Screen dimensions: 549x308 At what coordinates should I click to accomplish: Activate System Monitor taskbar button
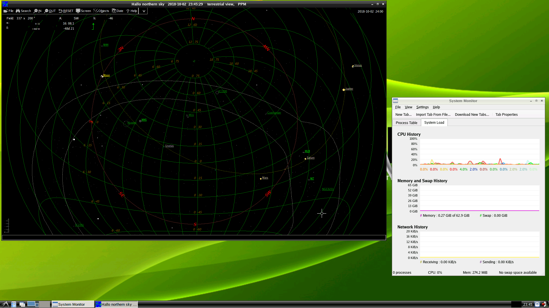pos(73,304)
